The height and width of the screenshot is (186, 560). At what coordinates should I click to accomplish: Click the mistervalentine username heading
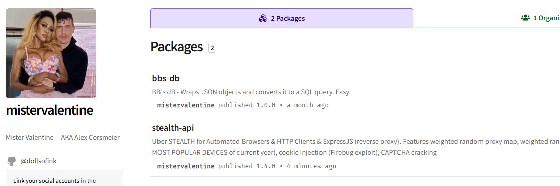tap(49, 111)
